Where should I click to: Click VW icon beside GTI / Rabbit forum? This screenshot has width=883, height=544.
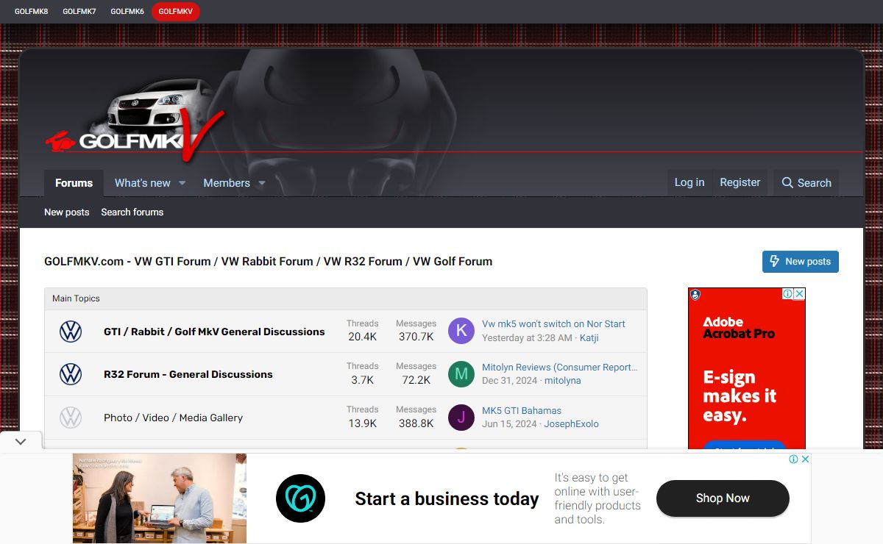[x=71, y=332]
